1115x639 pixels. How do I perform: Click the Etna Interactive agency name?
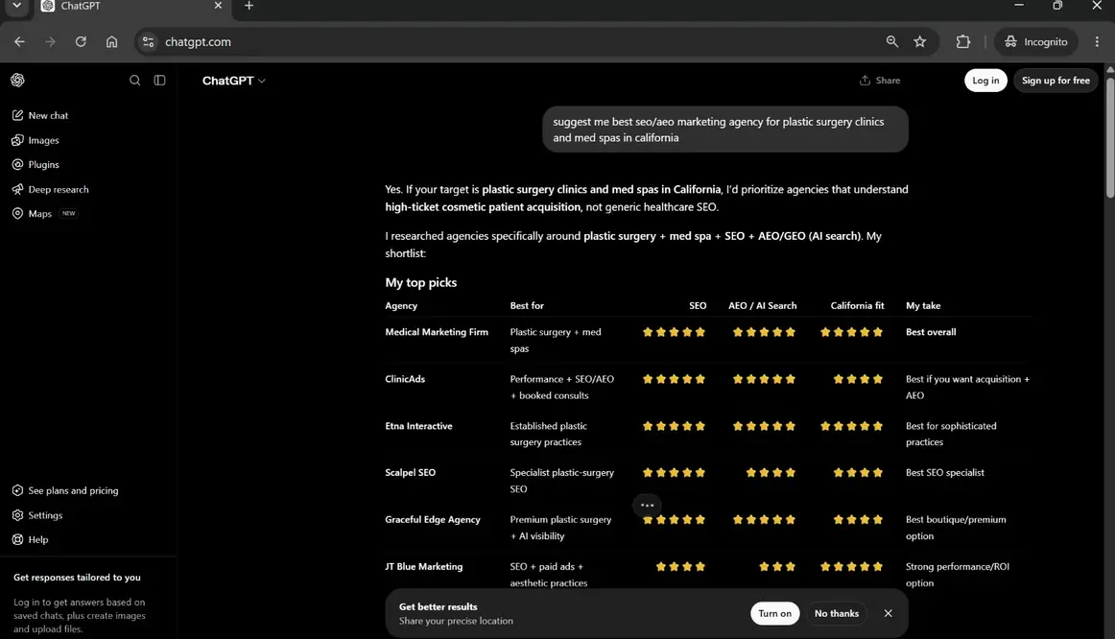point(418,426)
